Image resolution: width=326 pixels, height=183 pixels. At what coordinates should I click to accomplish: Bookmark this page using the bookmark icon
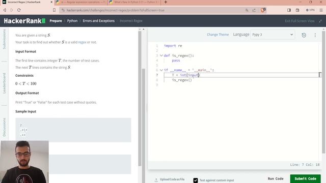[55, 10]
